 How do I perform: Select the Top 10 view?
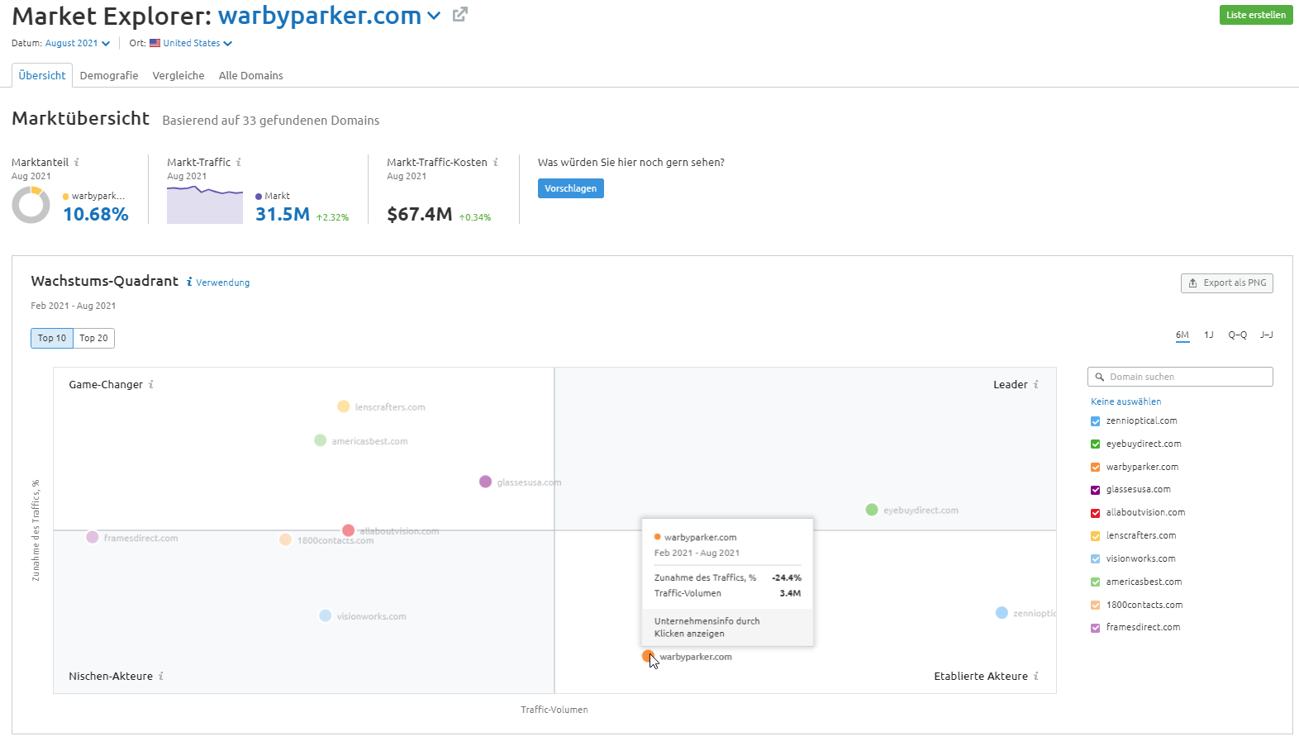coord(52,338)
